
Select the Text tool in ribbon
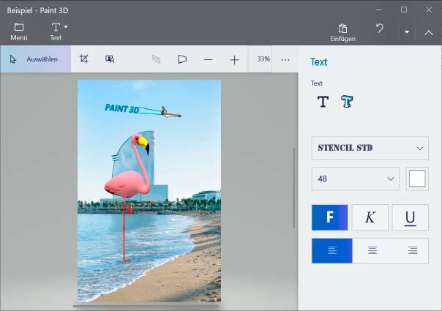click(x=56, y=31)
